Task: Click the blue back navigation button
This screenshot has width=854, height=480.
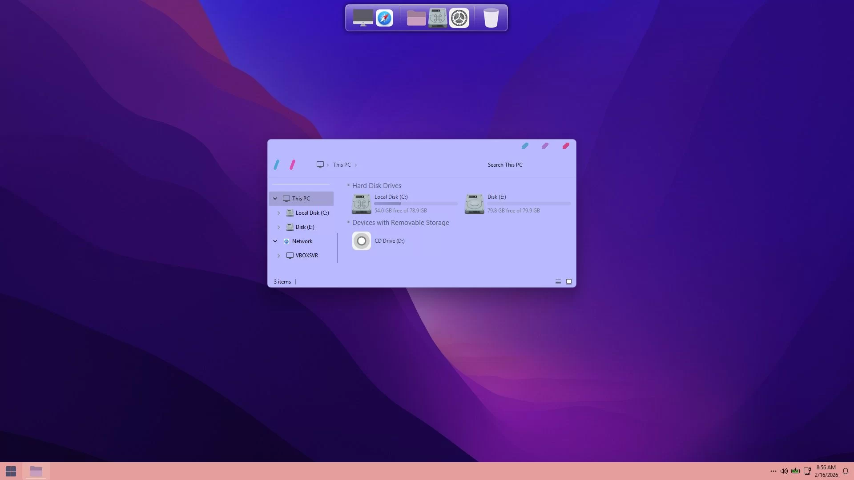Action: click(x=277, y=165)
